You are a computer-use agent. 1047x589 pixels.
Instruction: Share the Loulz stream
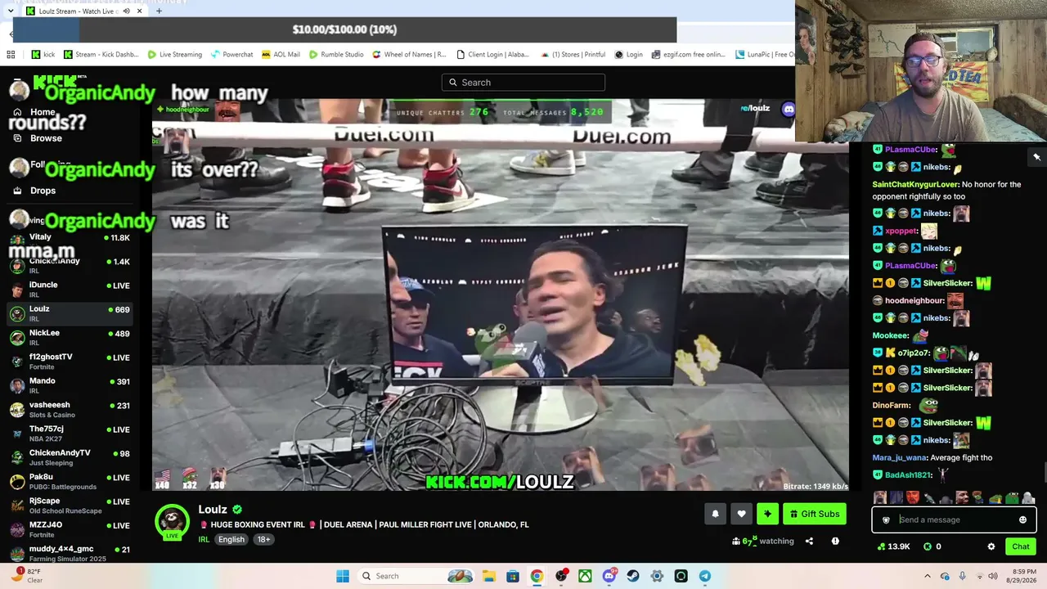coord(809,541)
